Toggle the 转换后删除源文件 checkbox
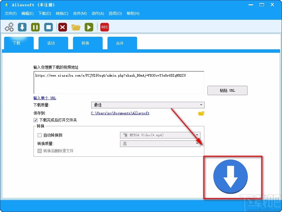Screen dimensions: 282x212 [x=39, y=151]
